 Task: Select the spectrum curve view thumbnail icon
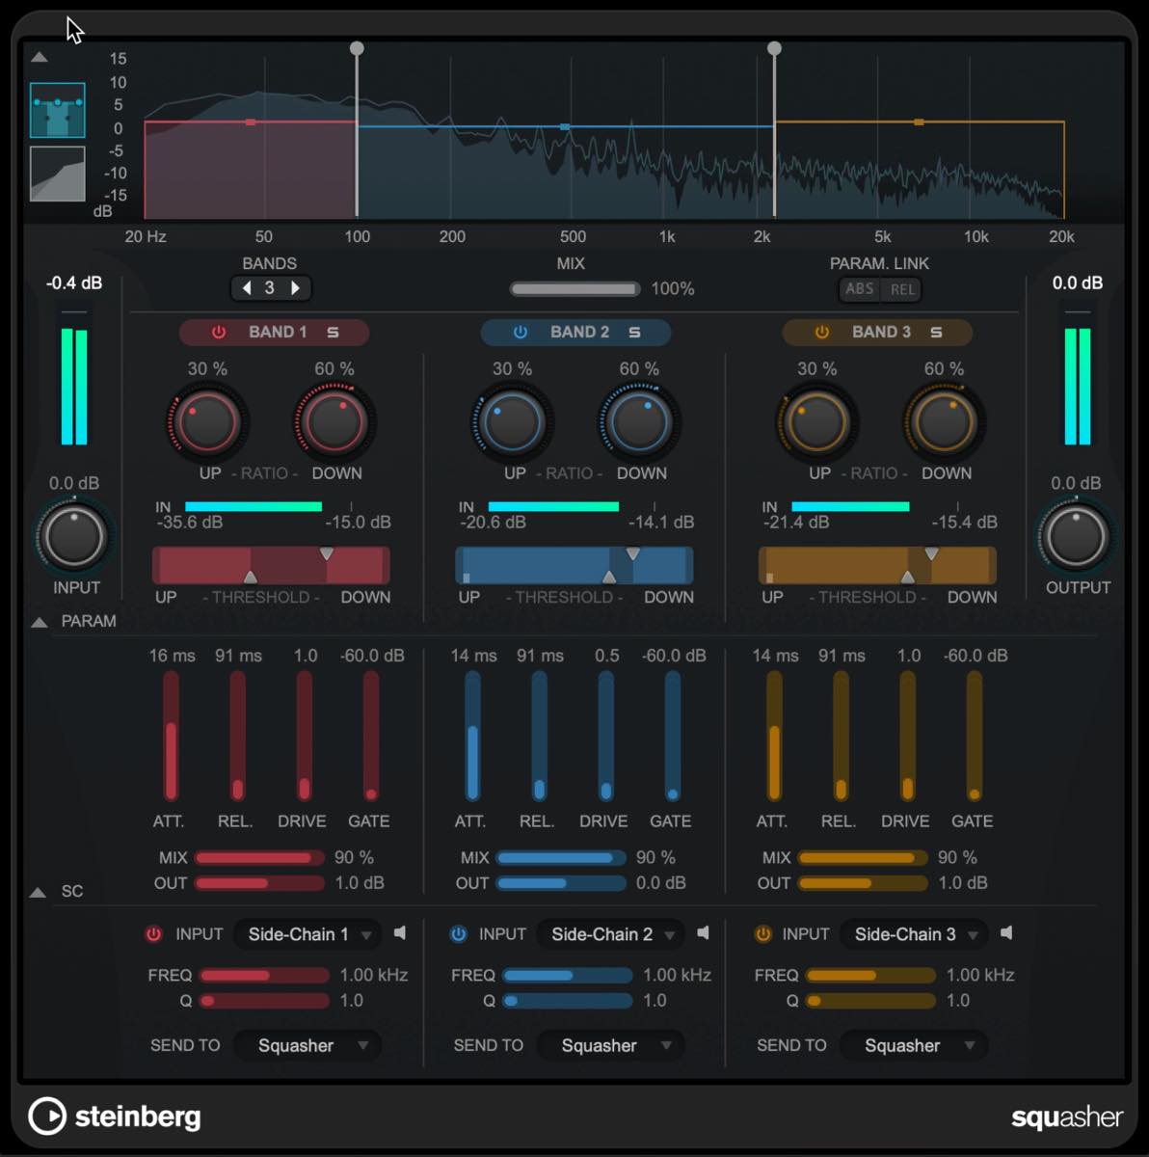(58, 174)
